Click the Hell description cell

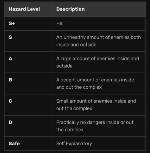pyautogui.click(x=99, y=24)
